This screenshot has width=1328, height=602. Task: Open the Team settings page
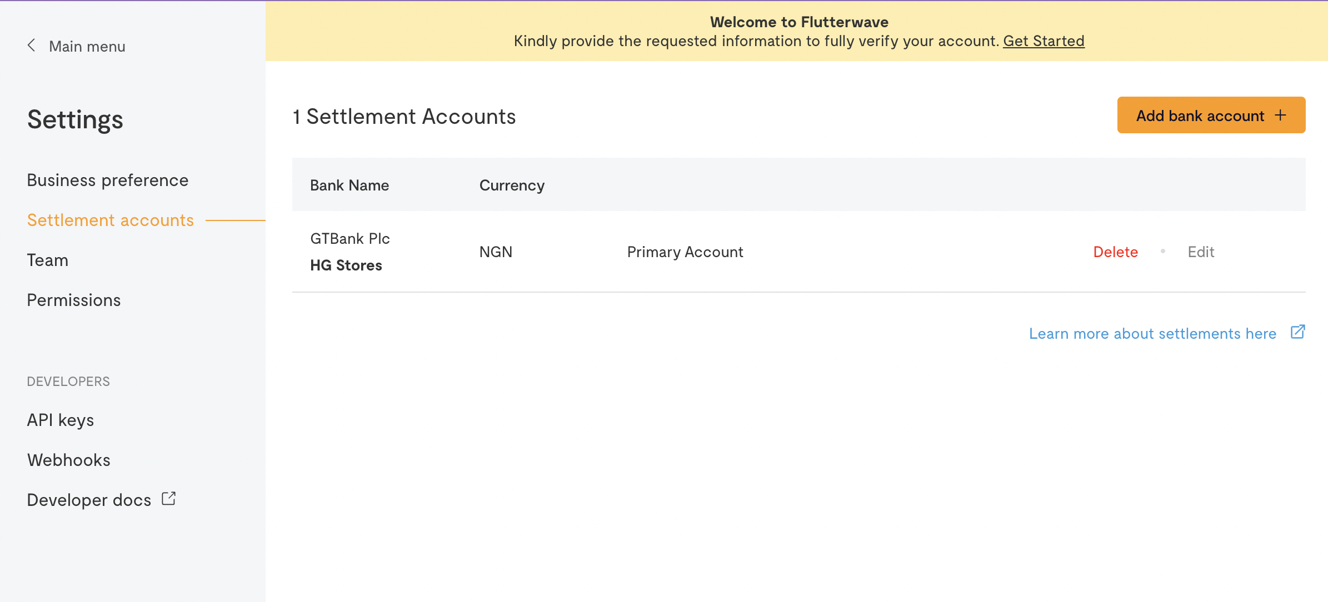47,260
